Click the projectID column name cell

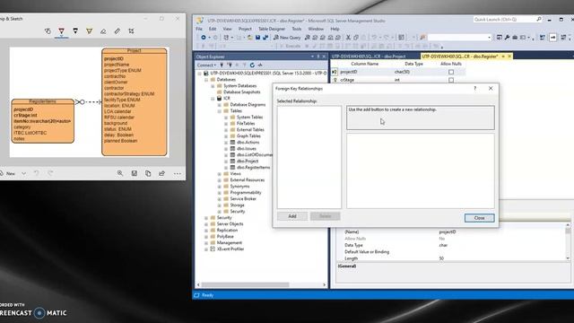tap(365, 72)
